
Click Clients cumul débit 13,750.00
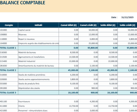[74, 106]
